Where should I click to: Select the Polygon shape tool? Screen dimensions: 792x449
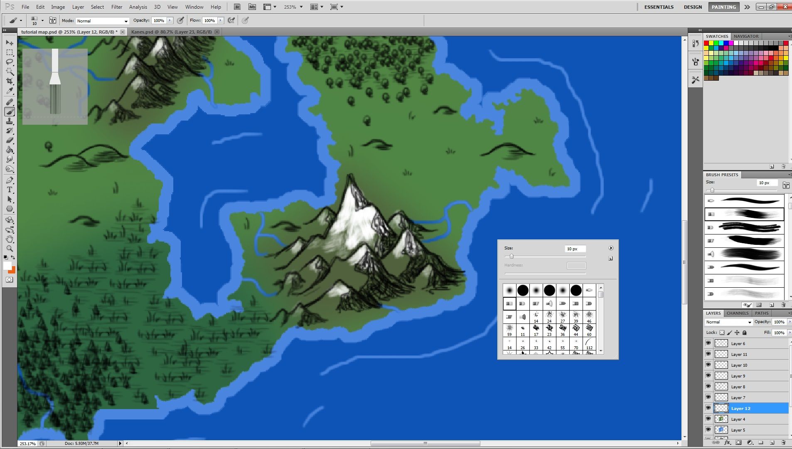(x=10, y=209)
